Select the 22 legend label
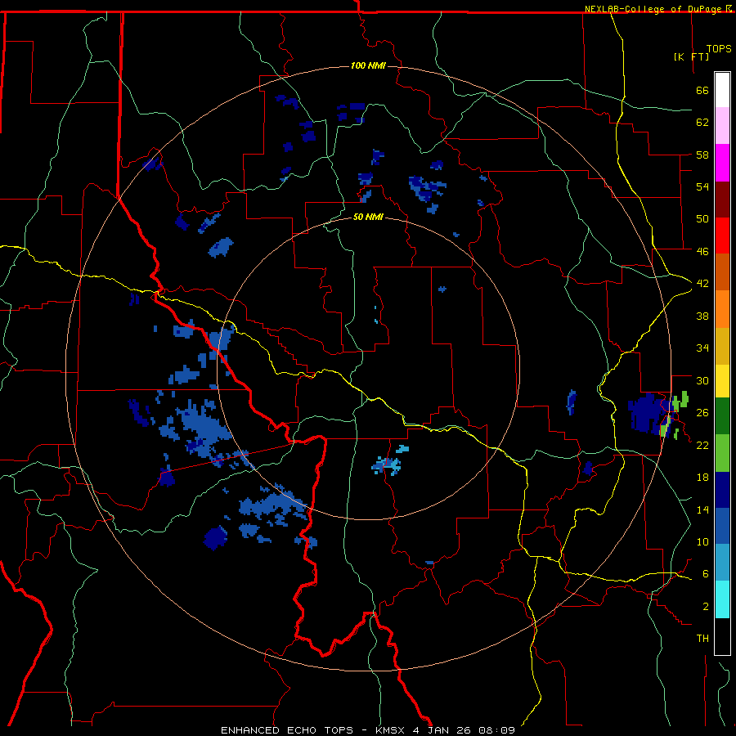This screenshot has width=736, height=736. (x=702, y=445)
